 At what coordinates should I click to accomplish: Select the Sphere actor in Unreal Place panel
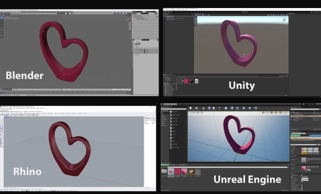tap(177, 131)
